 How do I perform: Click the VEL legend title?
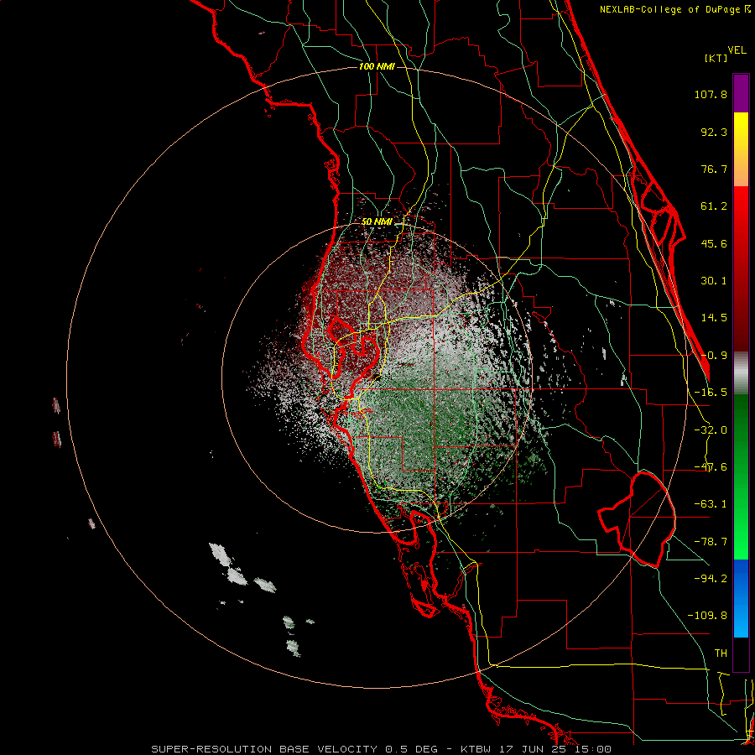click(x=737, y=50)
